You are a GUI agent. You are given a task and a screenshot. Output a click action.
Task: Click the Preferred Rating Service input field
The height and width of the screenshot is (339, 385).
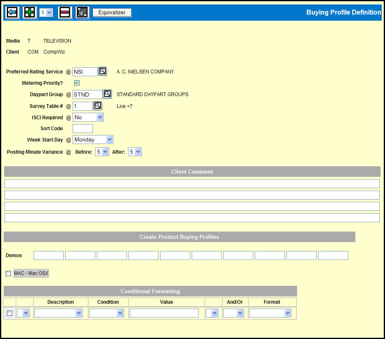click(85, 72)
